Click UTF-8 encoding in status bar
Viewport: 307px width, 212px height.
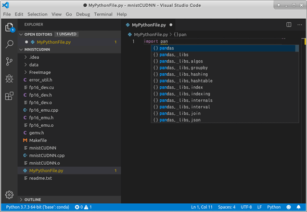[x=246, y=207]
